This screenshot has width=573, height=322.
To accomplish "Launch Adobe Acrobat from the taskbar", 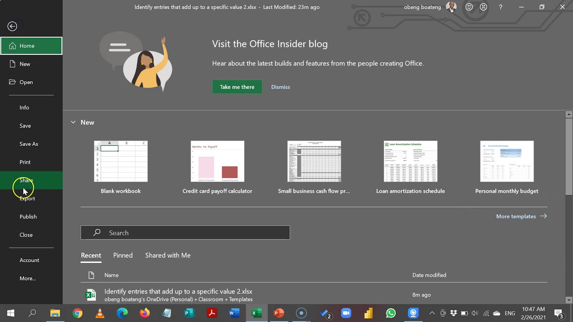I will click(x=212, y=313).
